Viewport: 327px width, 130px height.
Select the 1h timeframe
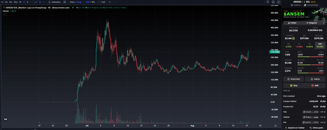(x=20, y=2)
